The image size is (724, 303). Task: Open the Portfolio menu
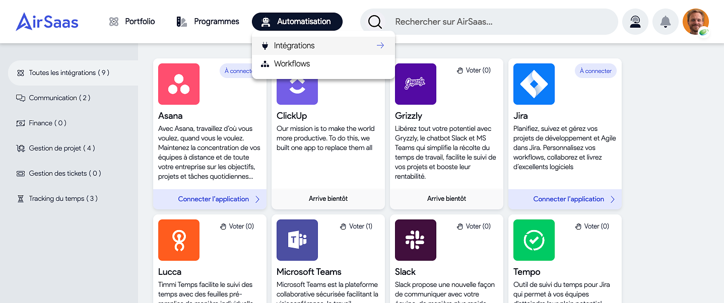click(x=132, y=22)
